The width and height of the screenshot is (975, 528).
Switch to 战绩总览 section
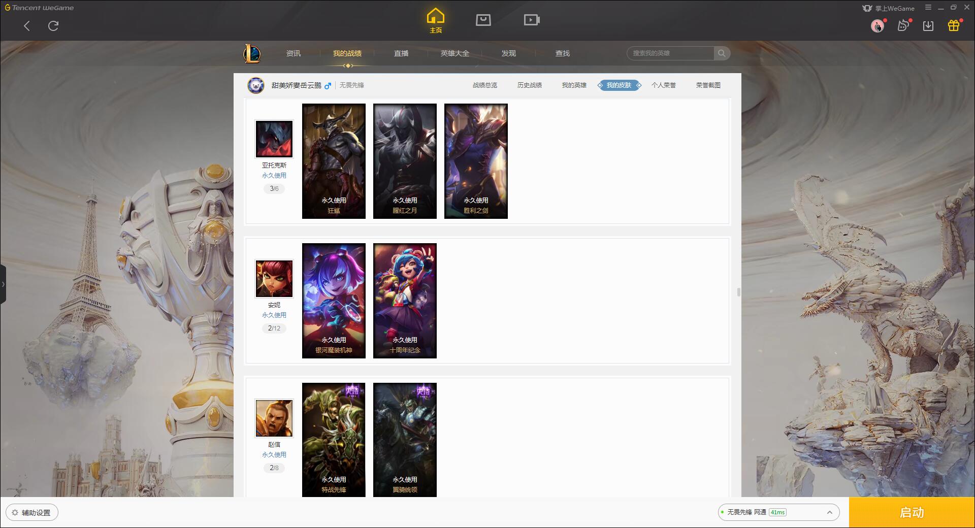pos(485,85)
